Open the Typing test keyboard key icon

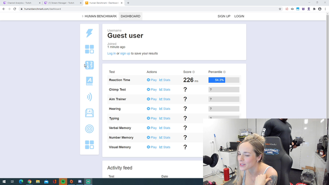(x=89, y=113)
